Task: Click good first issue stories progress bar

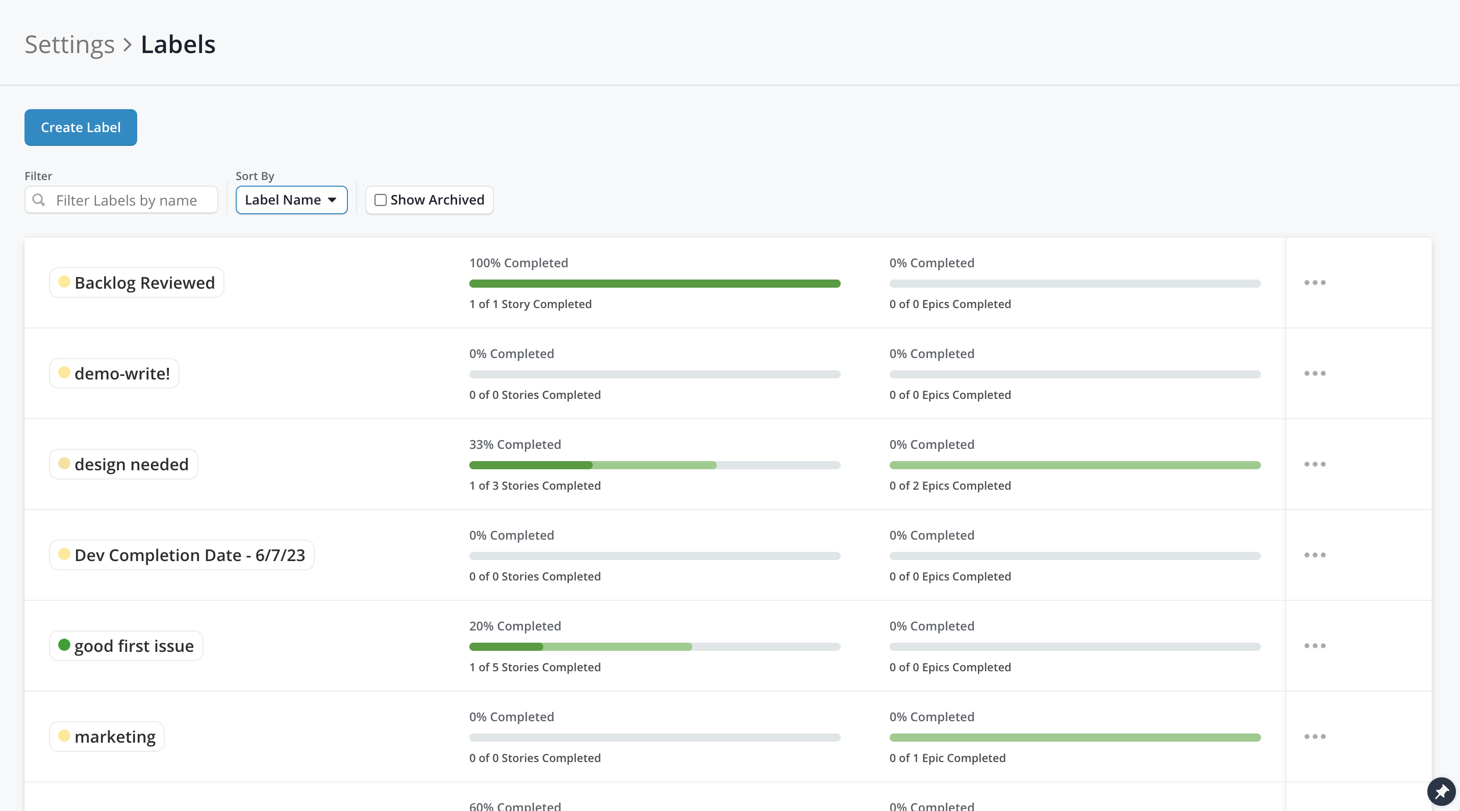Action: pyautogui.click(x=655, y=647)
